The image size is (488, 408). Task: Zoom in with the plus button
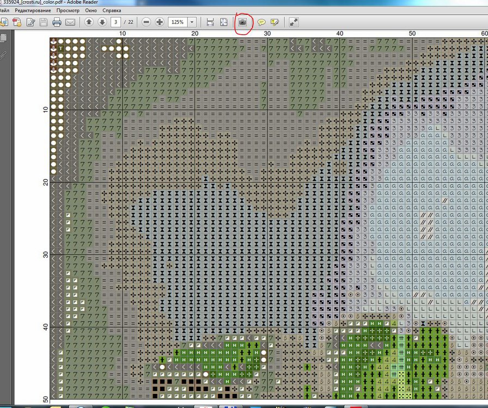[160, 22]
